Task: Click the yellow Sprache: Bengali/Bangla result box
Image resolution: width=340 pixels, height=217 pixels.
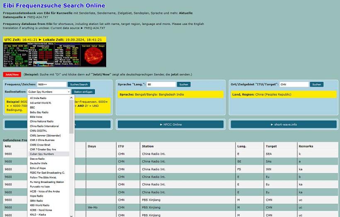Action: coord(171,95)
